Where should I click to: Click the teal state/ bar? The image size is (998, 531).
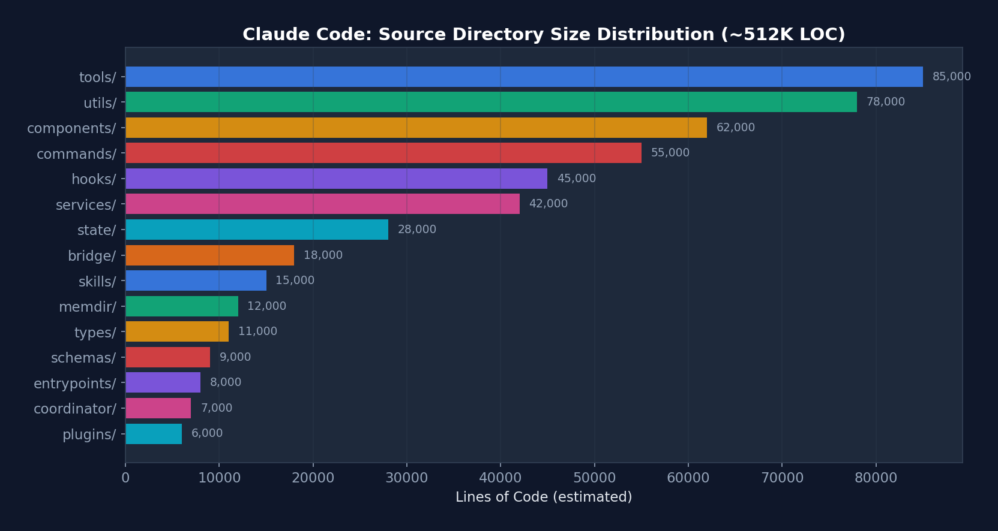pyautogui.click(x=257, y=230)
